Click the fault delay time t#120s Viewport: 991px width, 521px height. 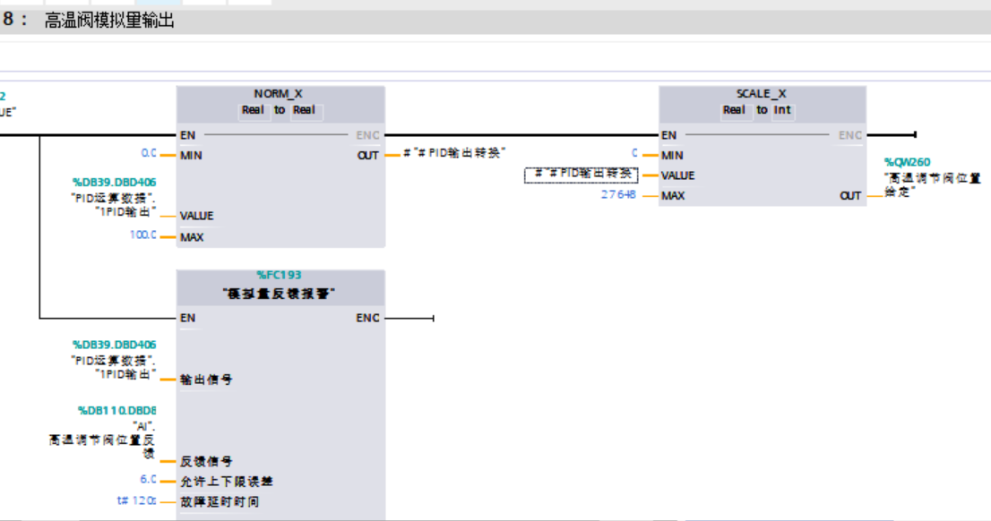[x=137, y=500]
